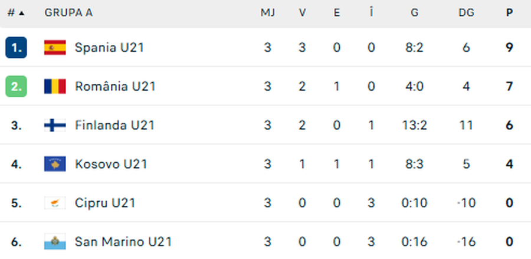Select the Kosovo U21 team name
Image resolution: width=531 pixels, height=259 pixels.
111,164
